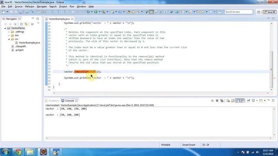The image size is (278, 156).
Task: Open the Run menu
Action: pos(72,6)
